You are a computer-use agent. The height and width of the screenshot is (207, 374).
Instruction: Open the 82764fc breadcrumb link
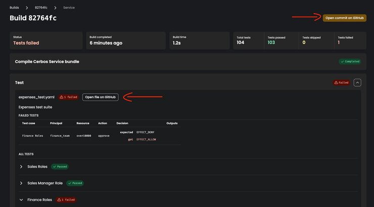[x=41, y=8]
